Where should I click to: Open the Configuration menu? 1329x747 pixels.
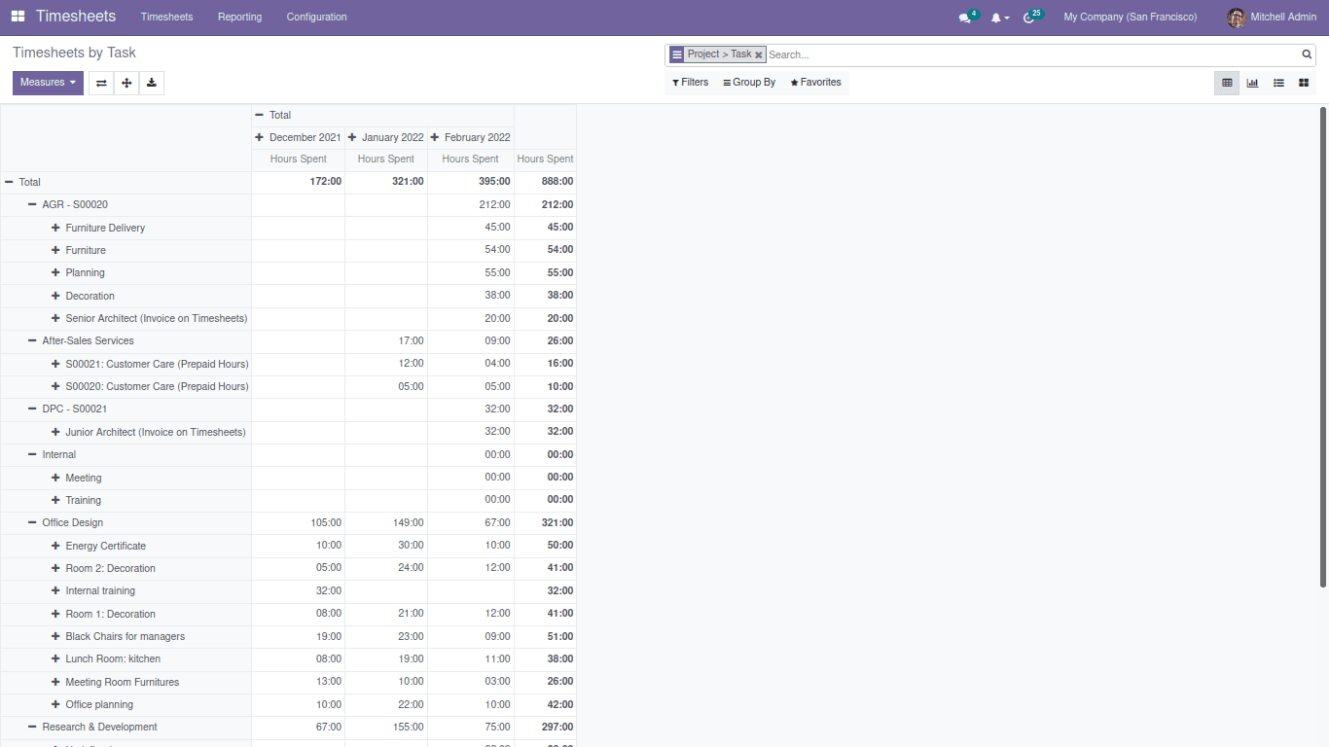point(316,17)
